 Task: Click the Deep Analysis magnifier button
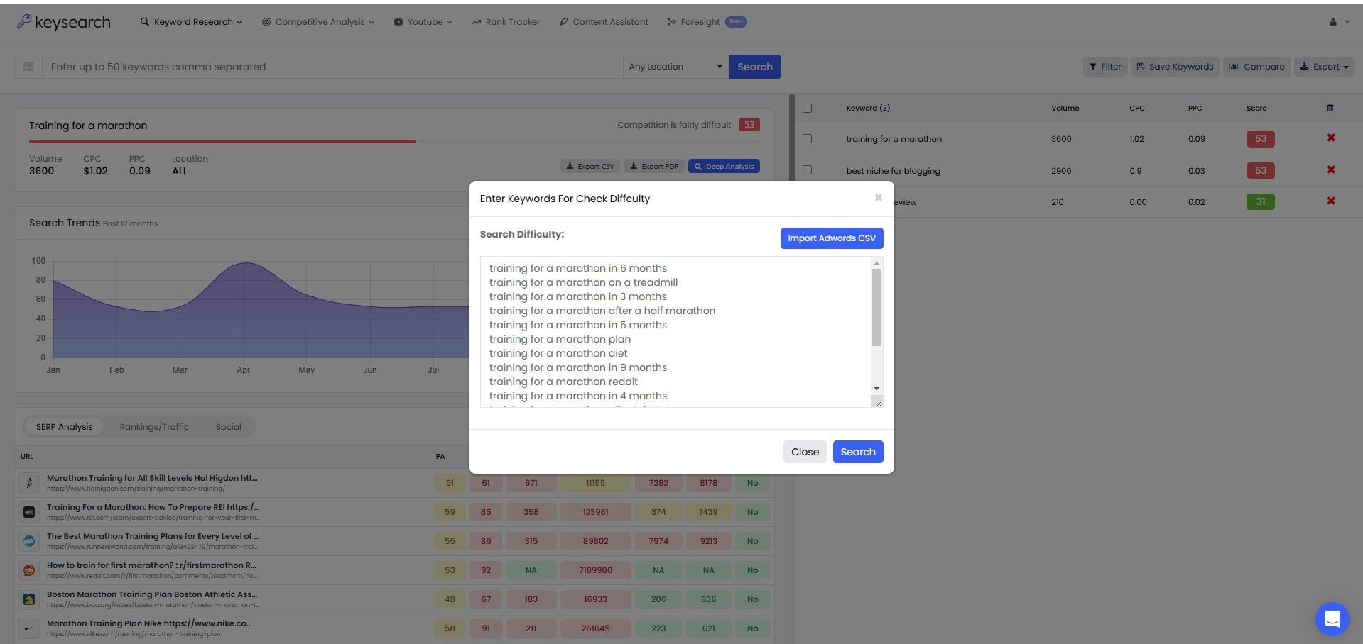point(723,165)
